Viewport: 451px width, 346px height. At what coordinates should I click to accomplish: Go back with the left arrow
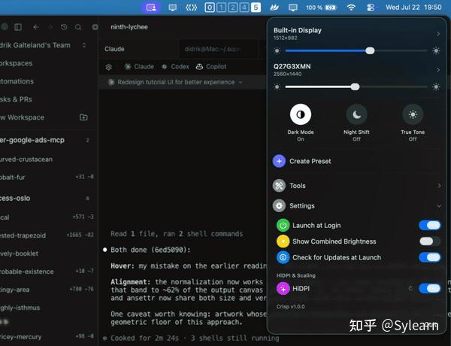pos(35,27)
